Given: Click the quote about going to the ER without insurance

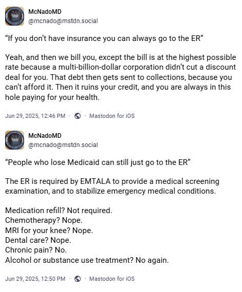Looking at the screenshot, I should click(104, 38).
